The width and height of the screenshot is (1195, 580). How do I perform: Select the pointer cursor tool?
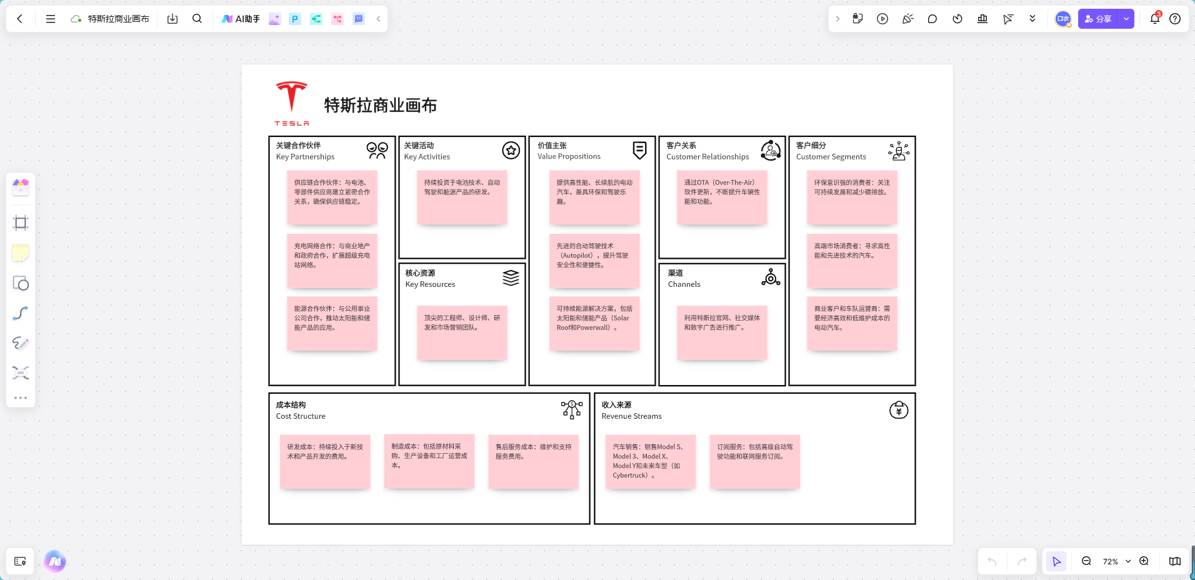[1056, 561]
